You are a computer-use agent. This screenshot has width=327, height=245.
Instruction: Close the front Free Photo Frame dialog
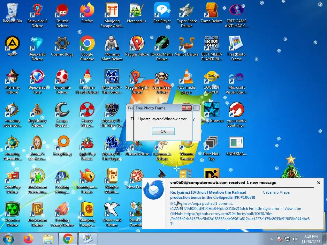pos(186,108)
